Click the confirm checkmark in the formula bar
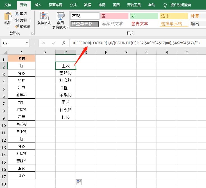 pos(54,43)
